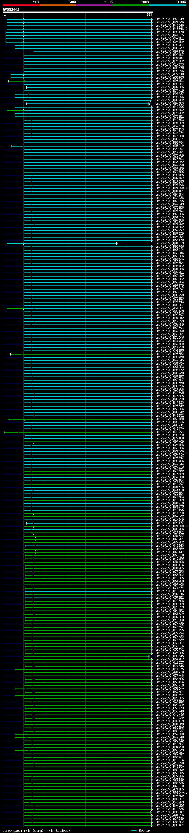Click the red ~20% identity color band
The height and width of the screenshot is (833, 189).
pos(21,5)
